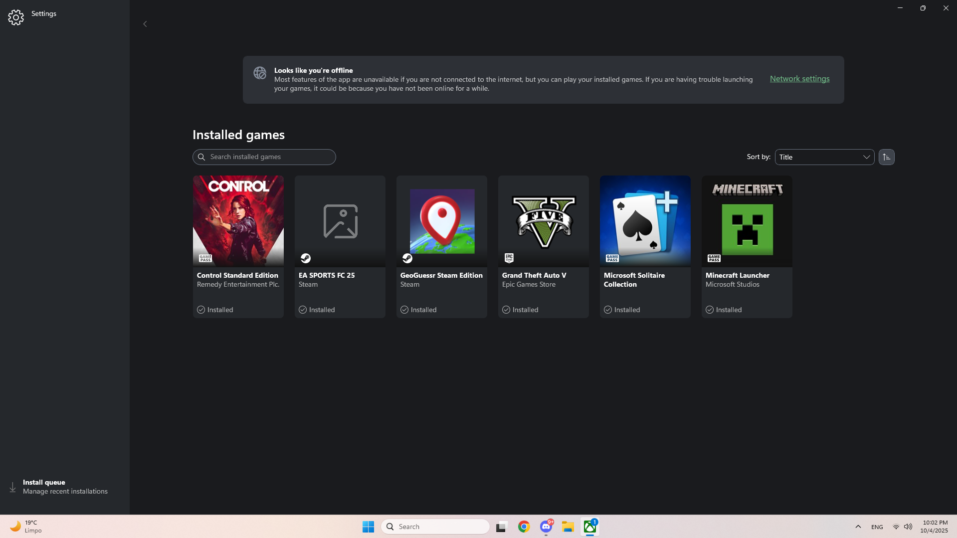Viewport: 957px width, 538px height.
Task: Open Discord from taskbar
Action: coord(546,527)
